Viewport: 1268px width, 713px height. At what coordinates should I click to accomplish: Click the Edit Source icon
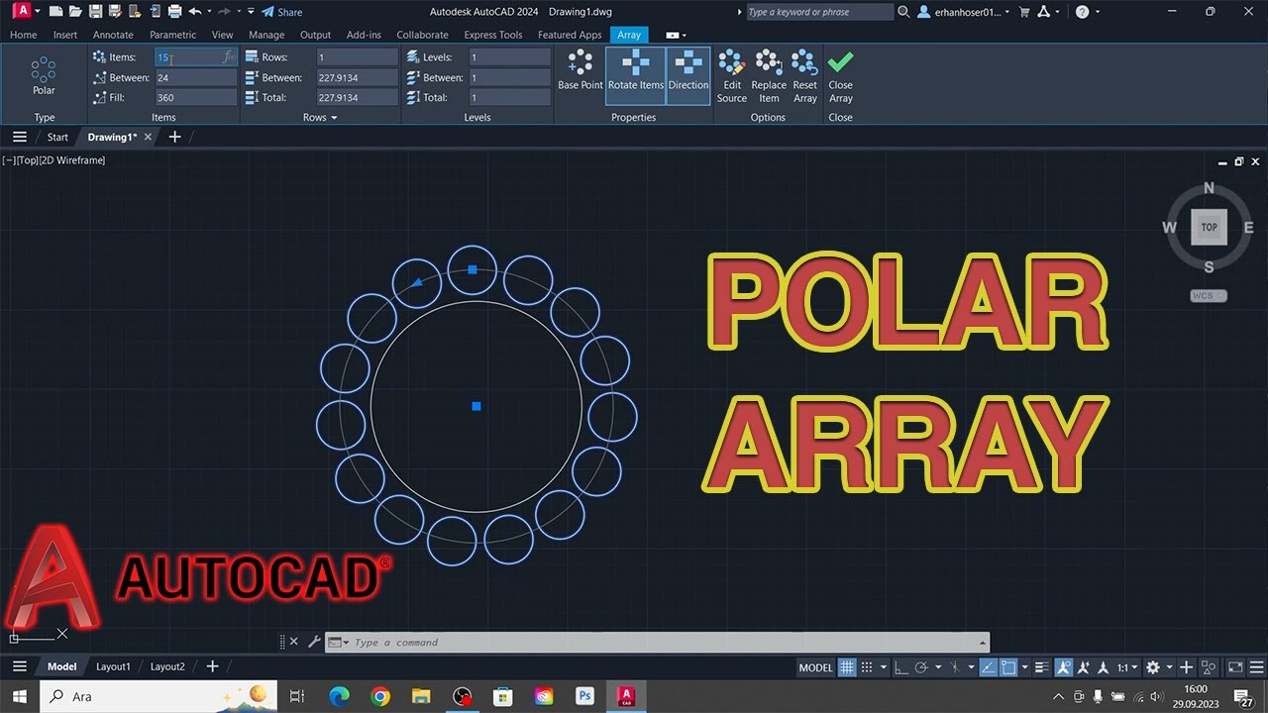[732, 76]
